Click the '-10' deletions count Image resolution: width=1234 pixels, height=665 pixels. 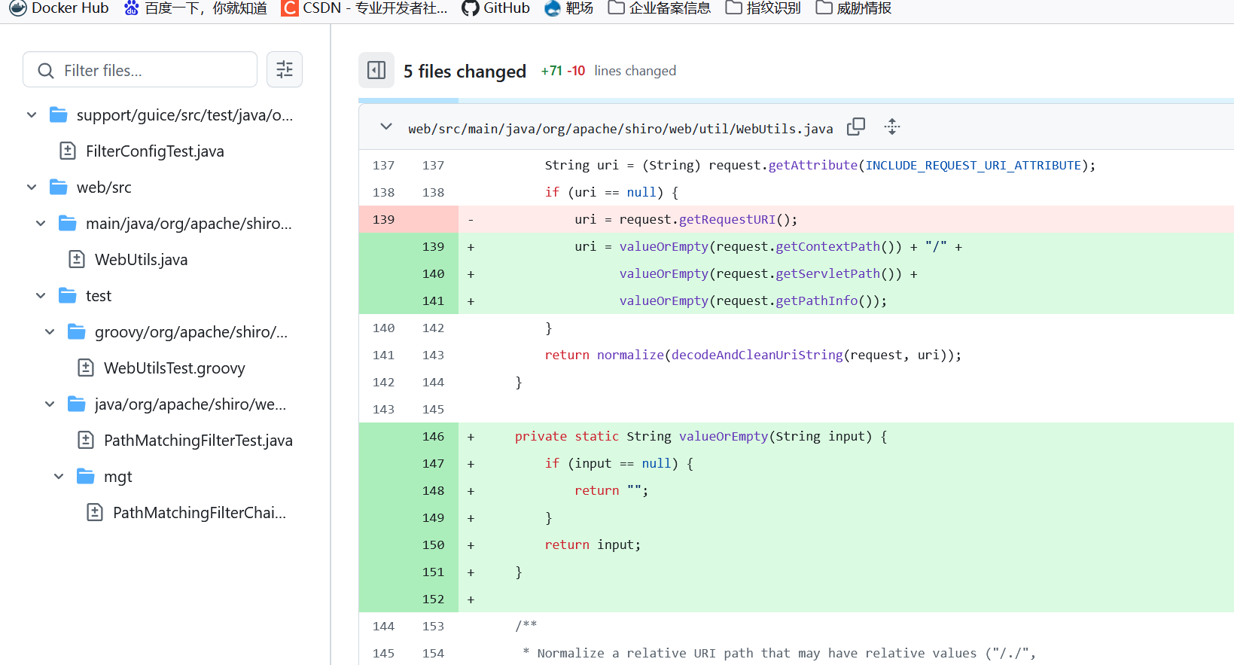(576, 71)
